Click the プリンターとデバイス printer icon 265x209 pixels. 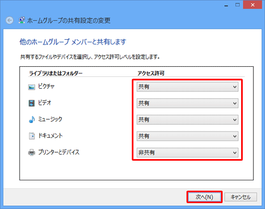(x=32, y=152)
